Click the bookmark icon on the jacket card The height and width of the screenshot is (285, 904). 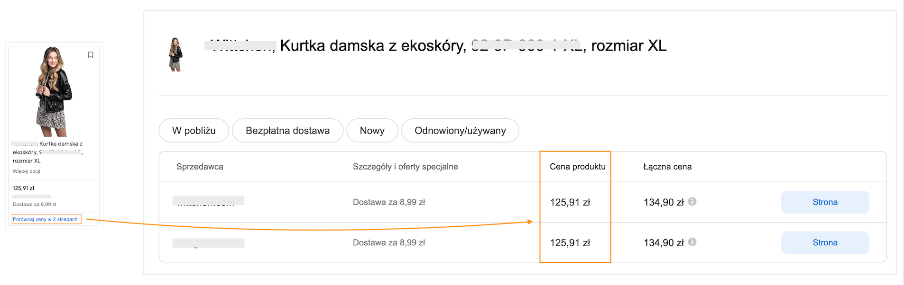[91, 55]
